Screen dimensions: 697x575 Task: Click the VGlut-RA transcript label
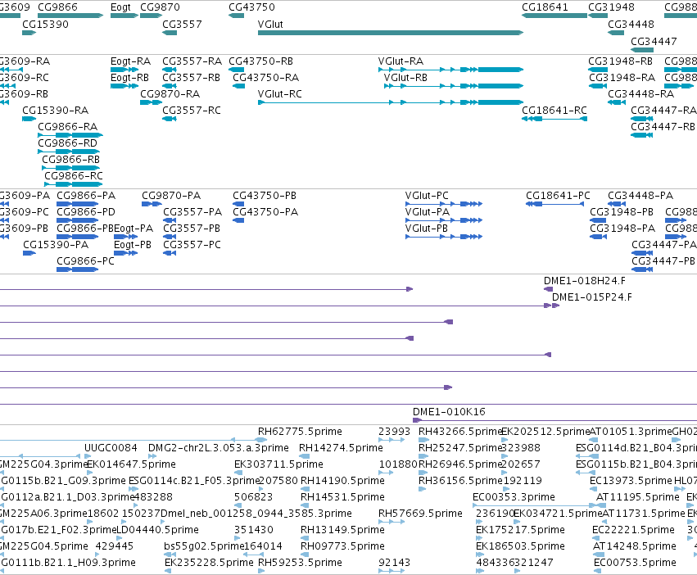pyautogui.click(x=401, y=61)
